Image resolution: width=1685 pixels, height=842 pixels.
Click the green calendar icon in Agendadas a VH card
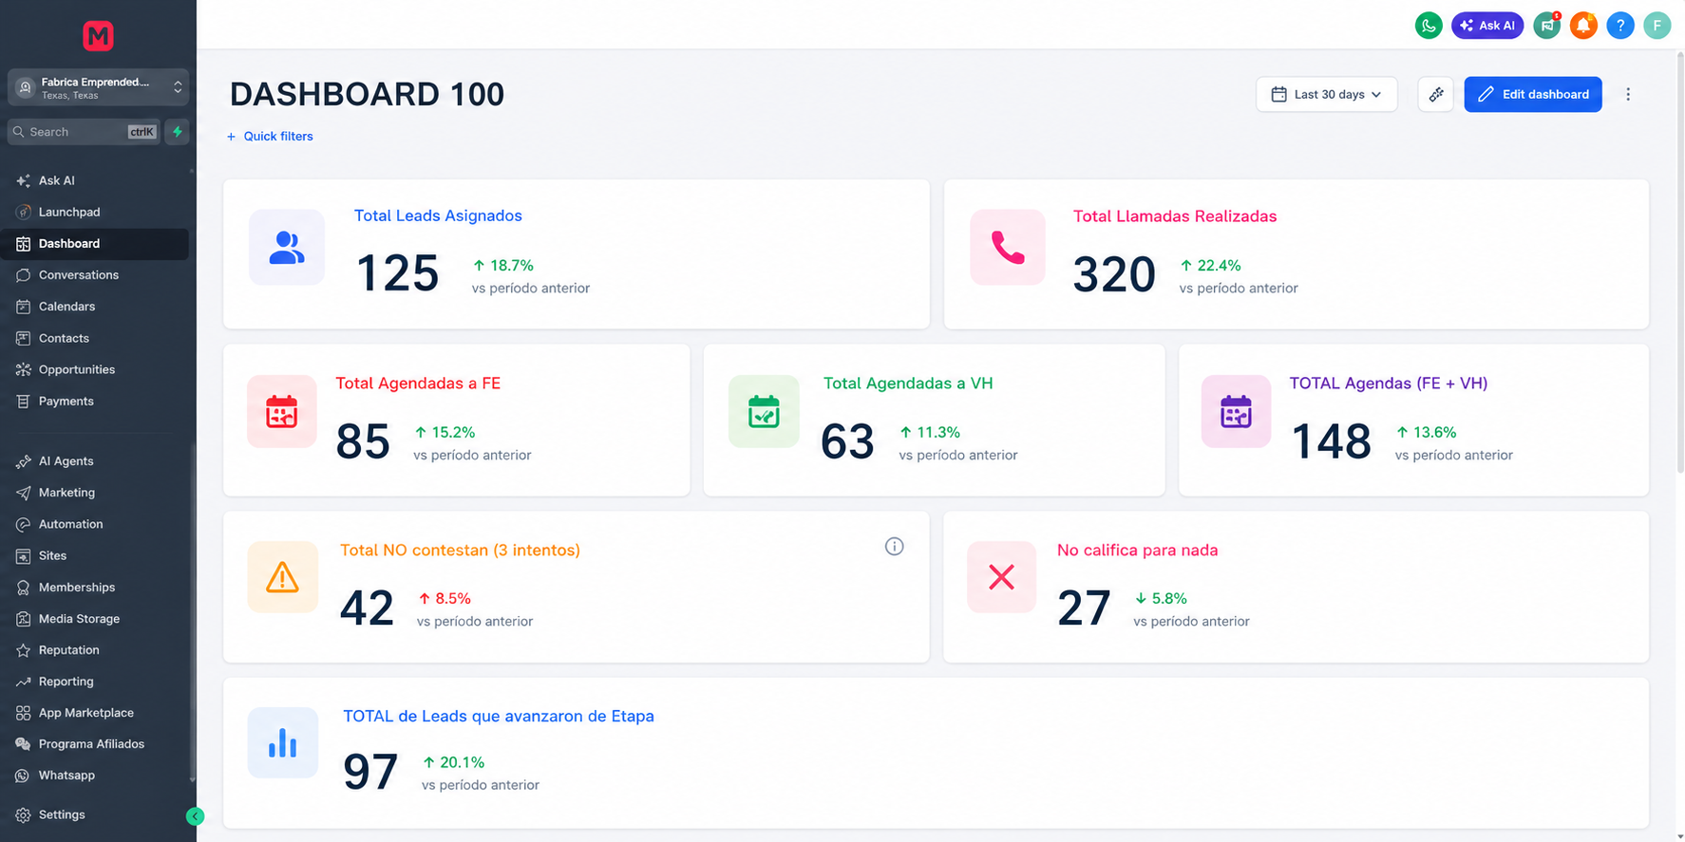764,412
